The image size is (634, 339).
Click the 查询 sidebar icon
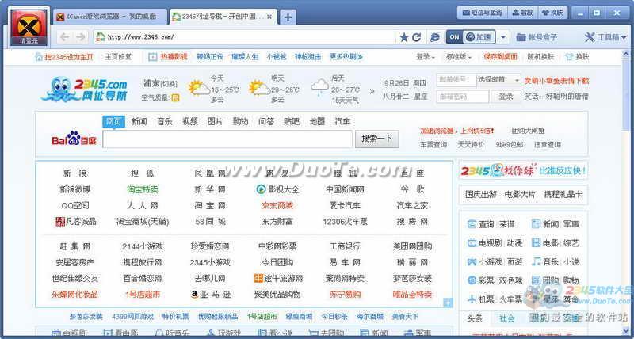coord(472,224)
